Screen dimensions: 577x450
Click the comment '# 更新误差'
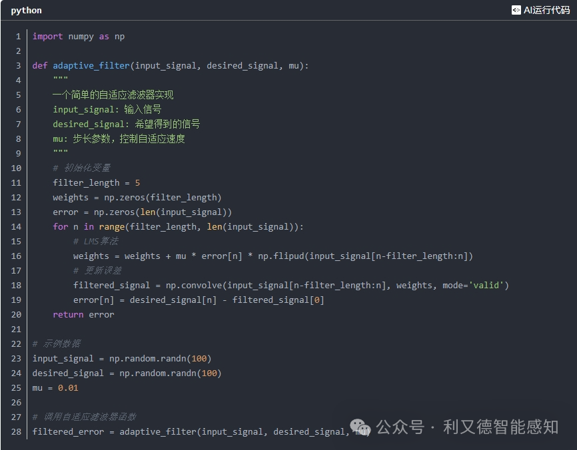click(97, 270)
